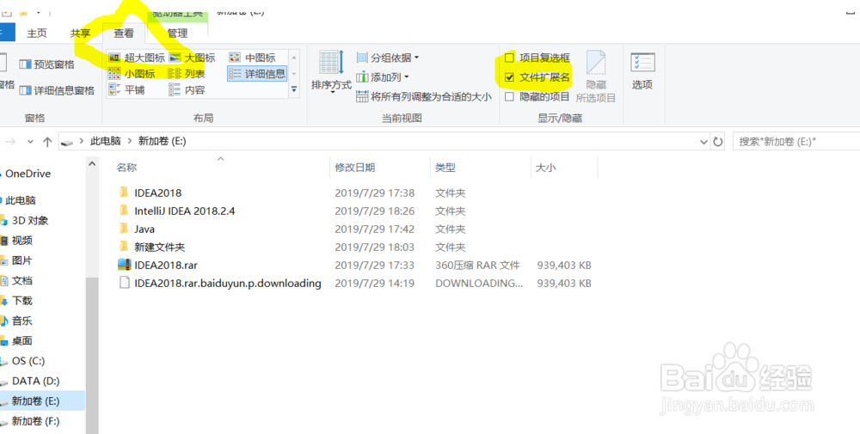Viewport: 860px width, 434px height.
Task: Open Videos folder in sidebar
Action: pyautogui.click(x=22, y=241)
